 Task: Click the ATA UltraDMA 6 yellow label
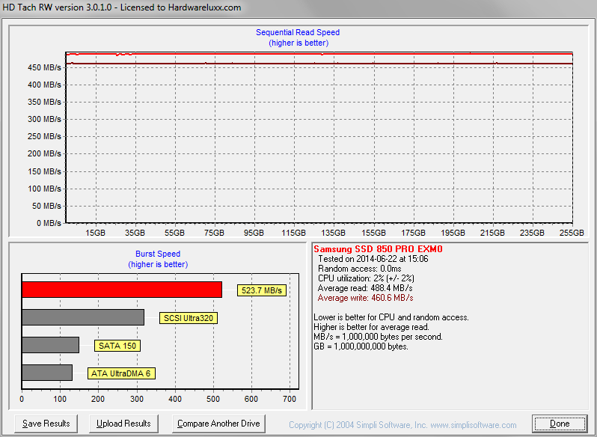click(121, 373)
